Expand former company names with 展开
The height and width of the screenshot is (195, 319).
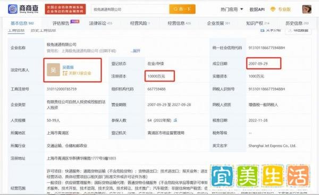pyautogui.click(x=136, y=51)
